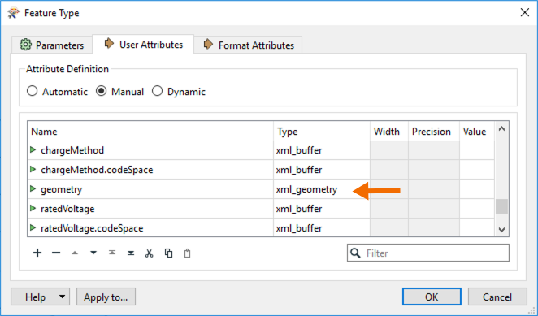This screenshot has width=538, height=316.
Task: Cut selected attribute with scissors icon
Action: tap(150, 253)
